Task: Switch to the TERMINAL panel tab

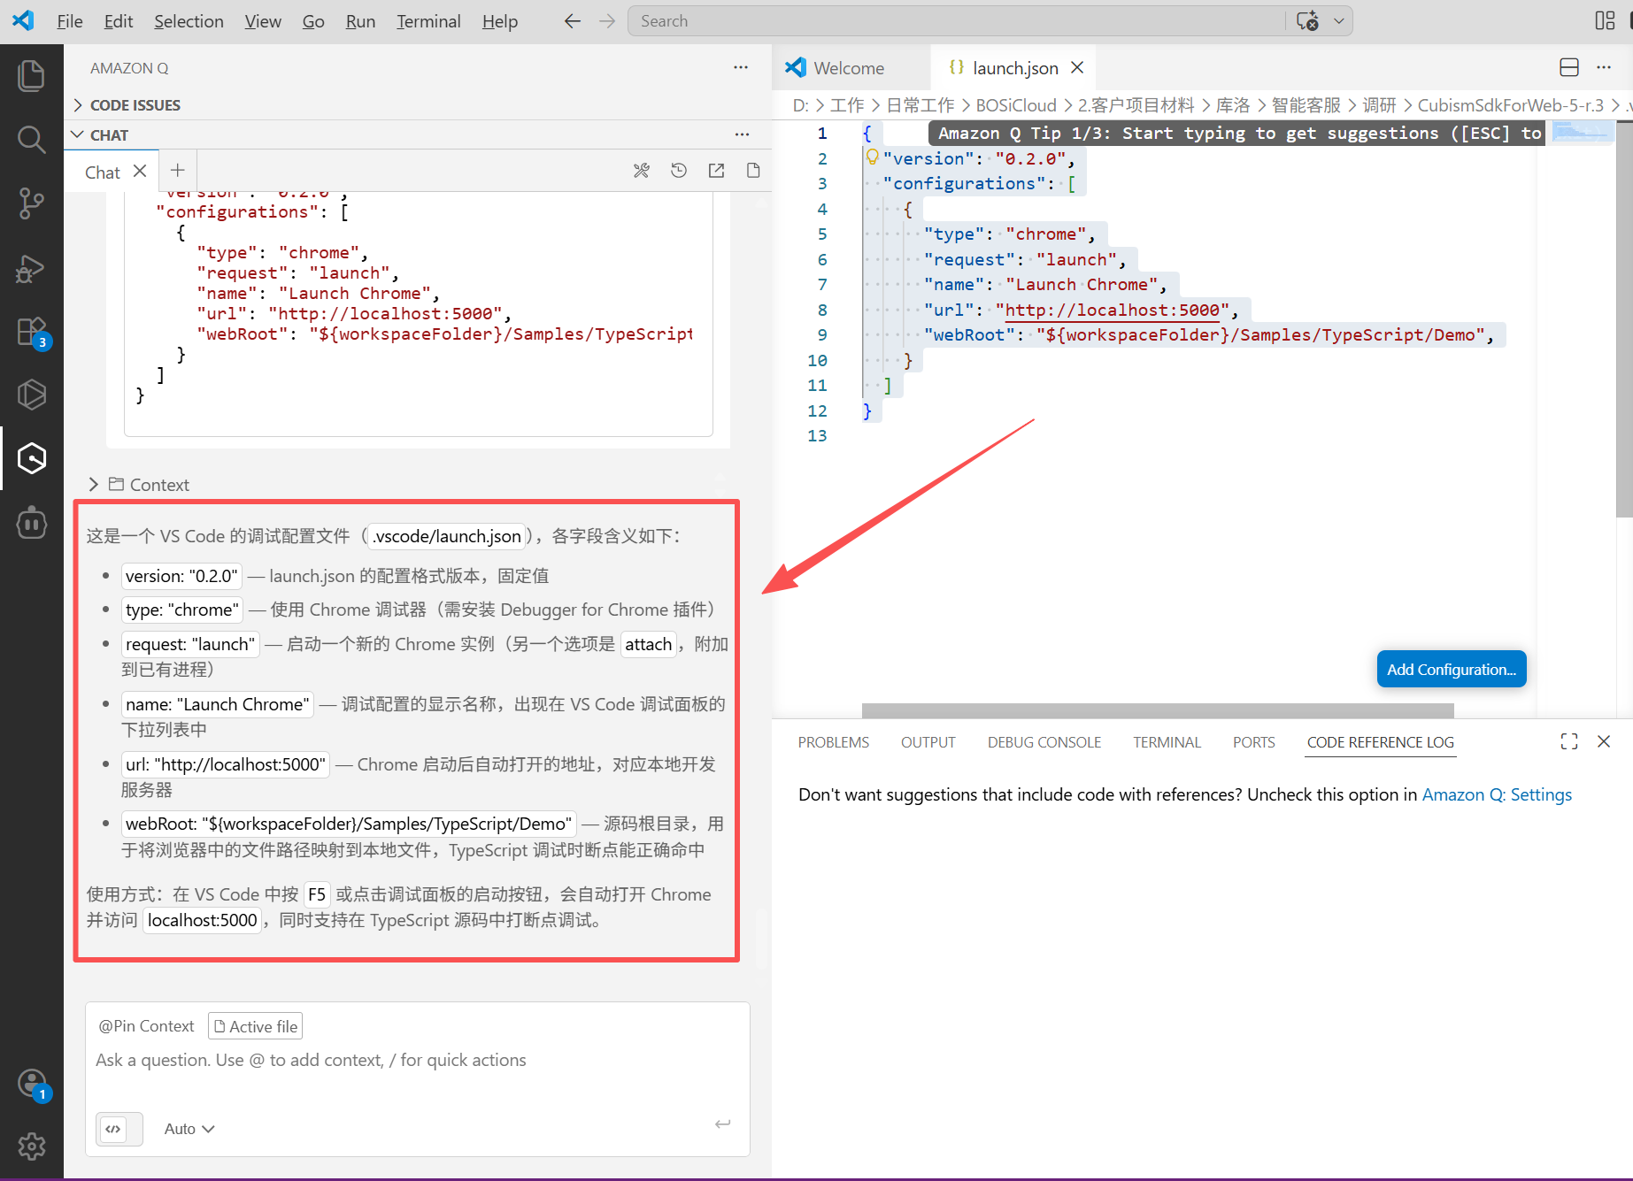Action: point(1167,742)
